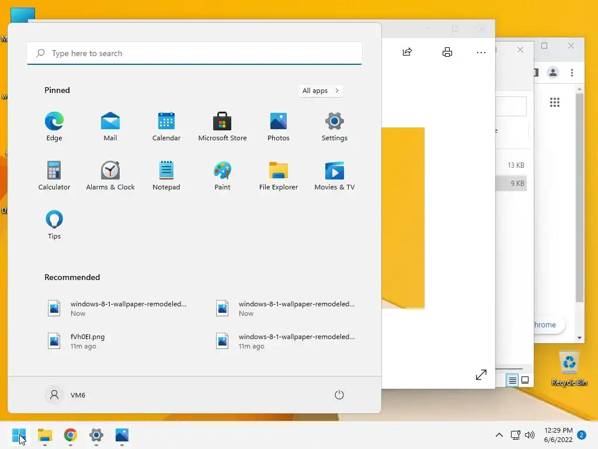Click the fullscreen arrows icon in Photos
The image size is (598, 449).
tap(481, 375)
